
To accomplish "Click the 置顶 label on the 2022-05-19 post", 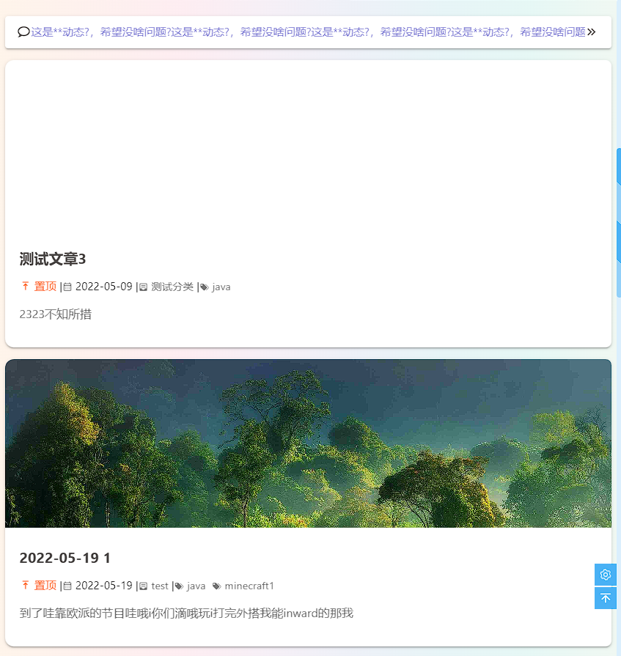I will tap(45, 586).
